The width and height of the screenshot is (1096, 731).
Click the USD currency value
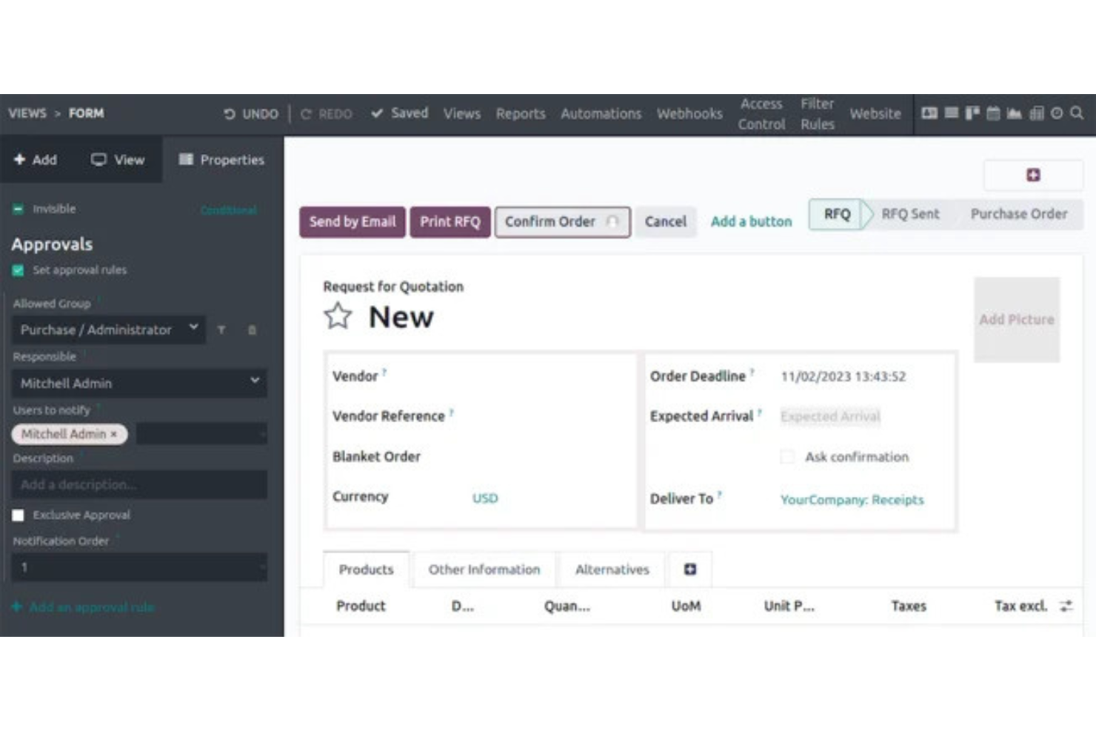[485, 498]
